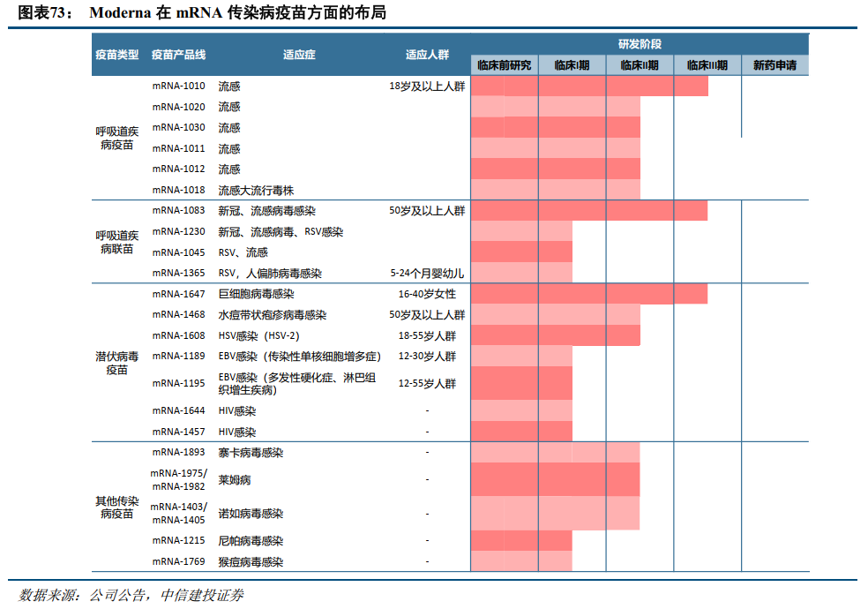Click the '12-30岁人群' population text
868x609 pixels.
click(427, 357)
